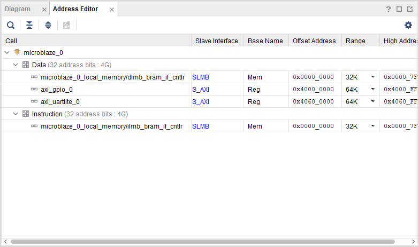Select the Data (32 address bits : 4G) row
The image size is (419, 247).
(210, 65)
